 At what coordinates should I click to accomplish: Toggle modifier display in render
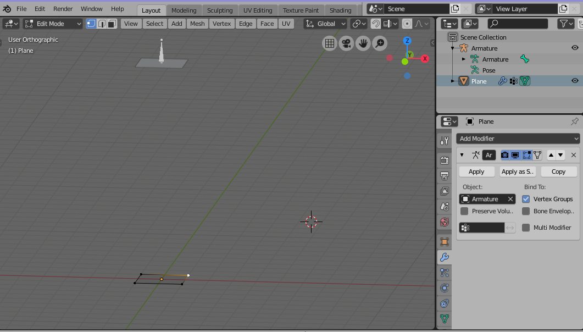point(504,155)
